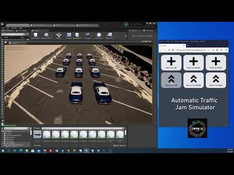Click the Add Car Left button
The width and height of the screenshot is (234, 175).
[171, 63]
